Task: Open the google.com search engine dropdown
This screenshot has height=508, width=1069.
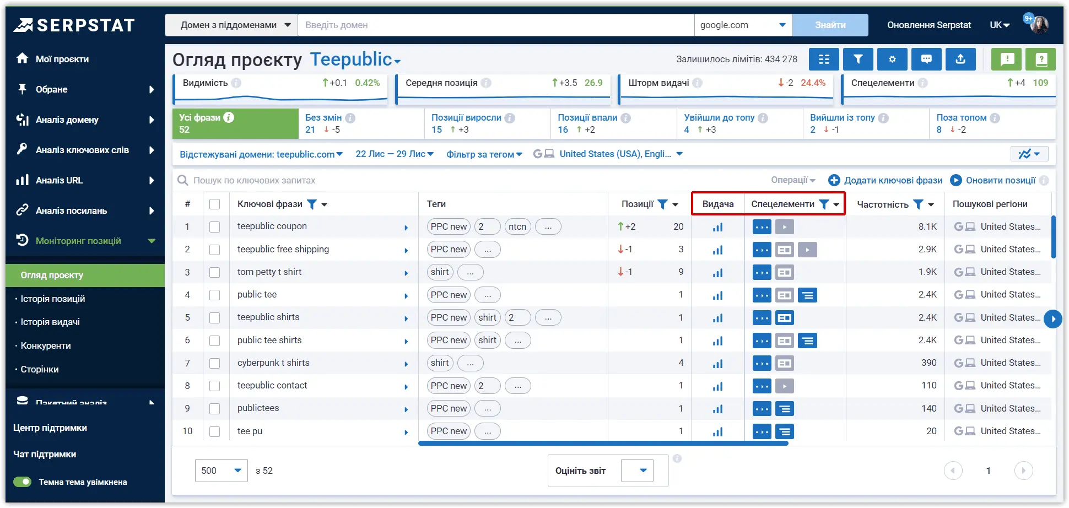Action: [743, 25]
